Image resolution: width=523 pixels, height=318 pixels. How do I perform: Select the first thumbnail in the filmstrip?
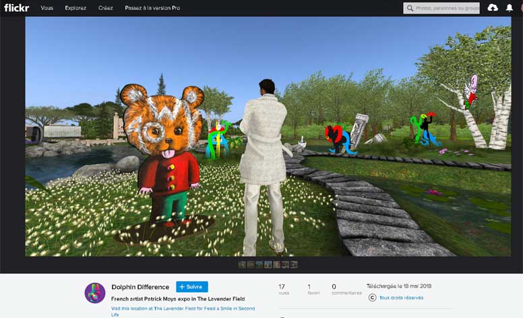[243, 265]
